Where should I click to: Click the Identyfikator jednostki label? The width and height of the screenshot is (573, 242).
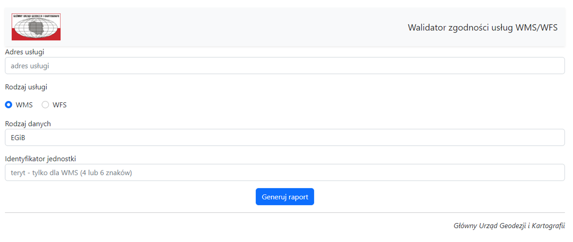tap(40, 159)
